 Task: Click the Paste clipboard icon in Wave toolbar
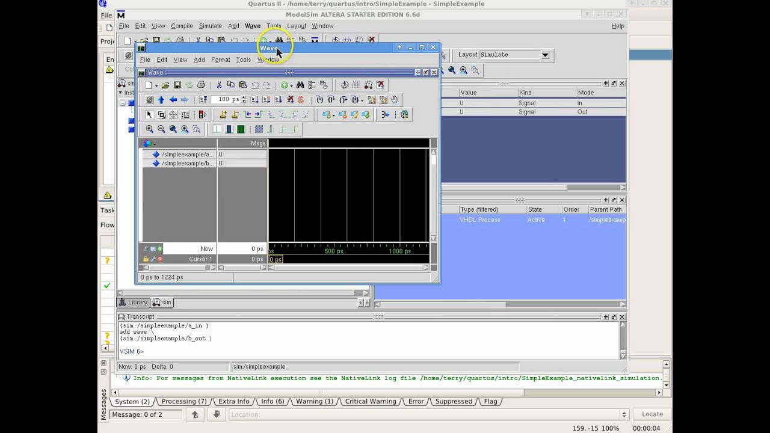(242, 85)
